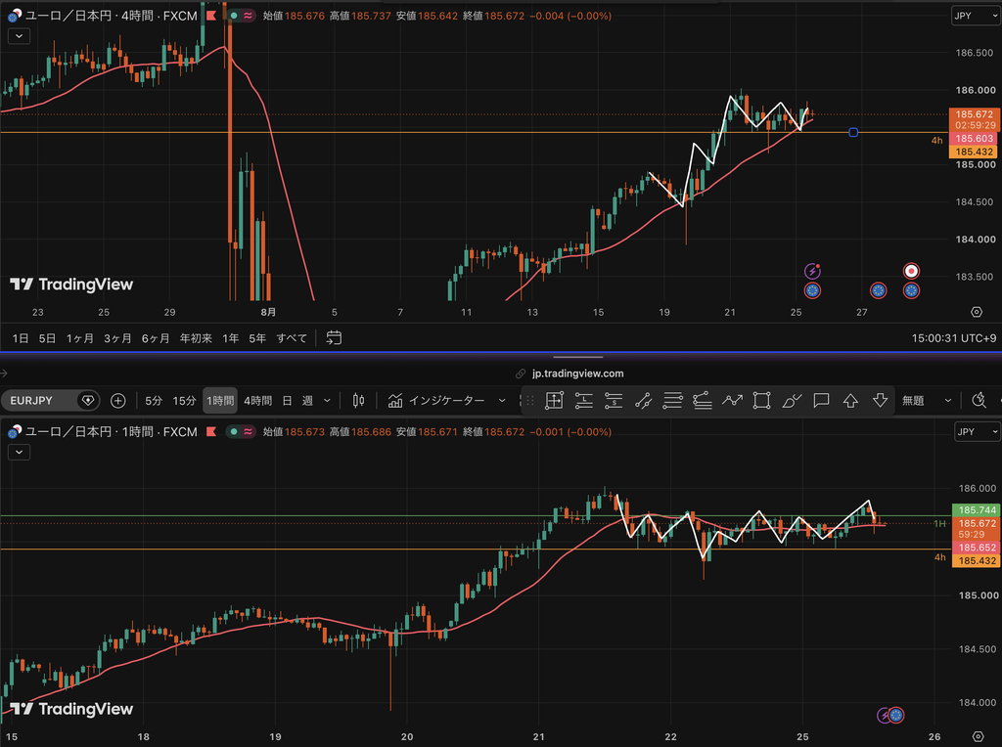Select the Fibonacci retracement tool
Viewport: 1002px width, 747px height.
point(703,400)
